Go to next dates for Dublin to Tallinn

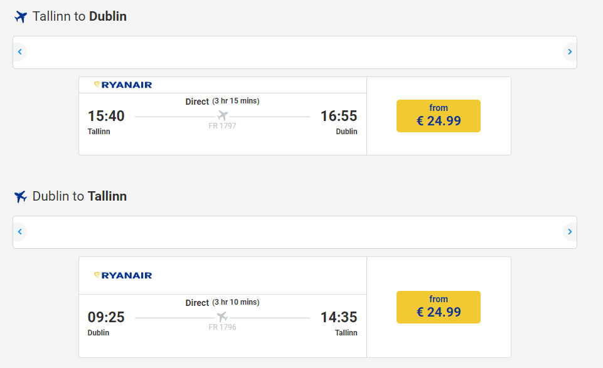pyautogui.click(x=570, y=231)
